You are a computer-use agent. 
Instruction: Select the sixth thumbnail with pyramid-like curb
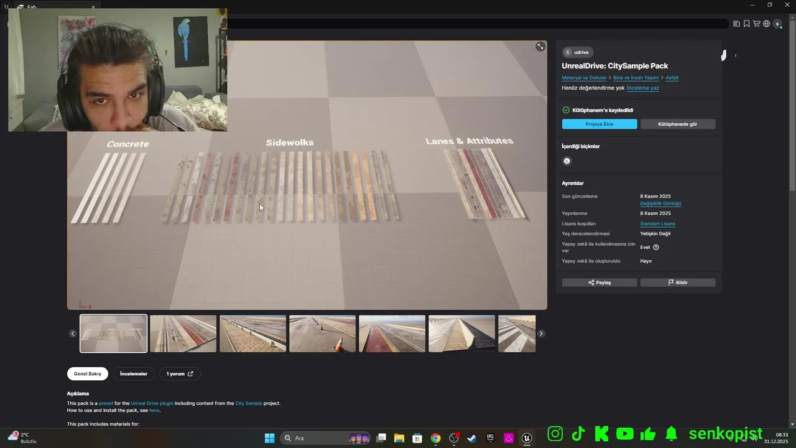[x=461, y=334]
